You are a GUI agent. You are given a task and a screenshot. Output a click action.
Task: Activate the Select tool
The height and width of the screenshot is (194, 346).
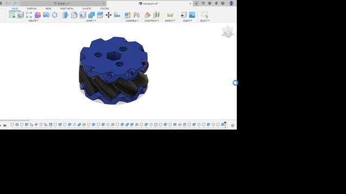click(x=204, y=15)
